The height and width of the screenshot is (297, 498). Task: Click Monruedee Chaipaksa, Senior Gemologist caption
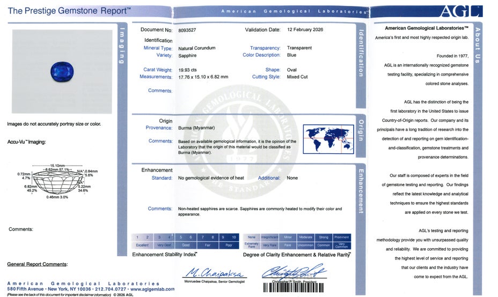tap(214, 282)
